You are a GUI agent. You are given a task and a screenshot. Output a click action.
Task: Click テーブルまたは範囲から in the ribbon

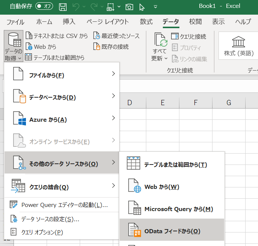55,57
